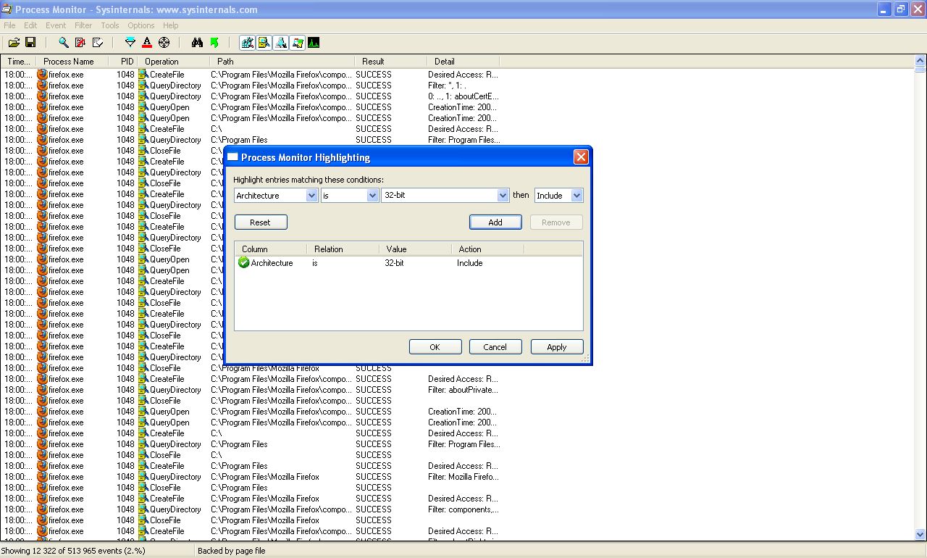Click the 'Filter: *, 1: .' detail cell
Viewport: 927px width, 558px height.
click(x=447, y=86)
